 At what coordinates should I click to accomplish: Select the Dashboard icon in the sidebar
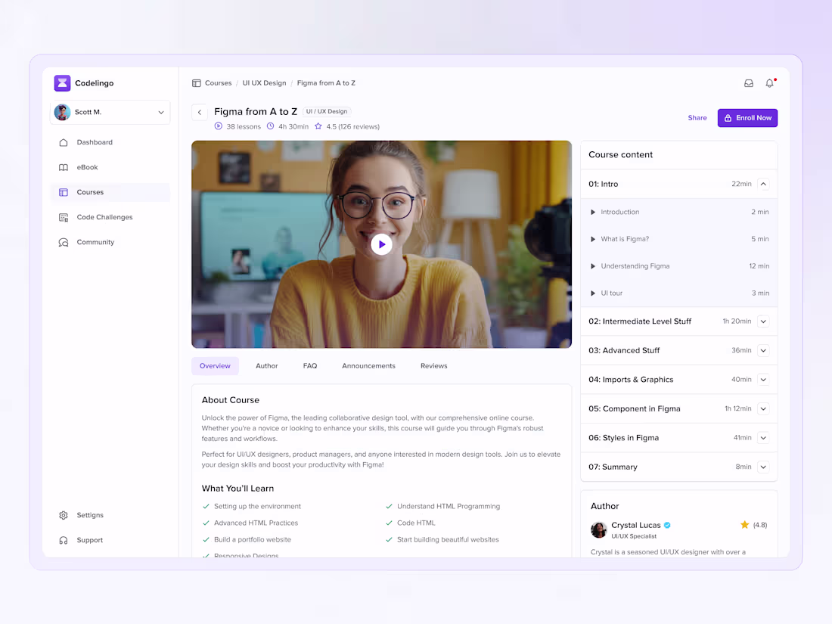pyautogui.click(x=63, y=142)
